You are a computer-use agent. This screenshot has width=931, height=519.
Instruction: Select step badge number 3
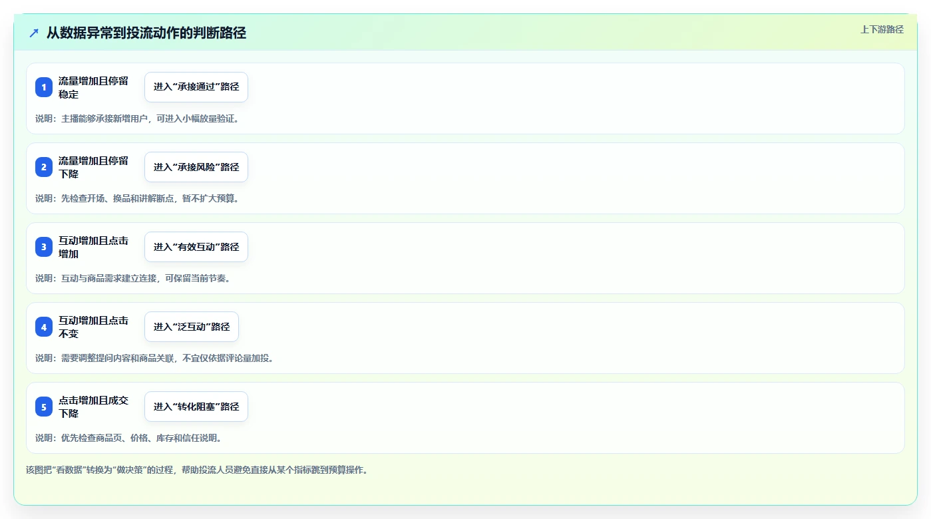tap(44, 247)
